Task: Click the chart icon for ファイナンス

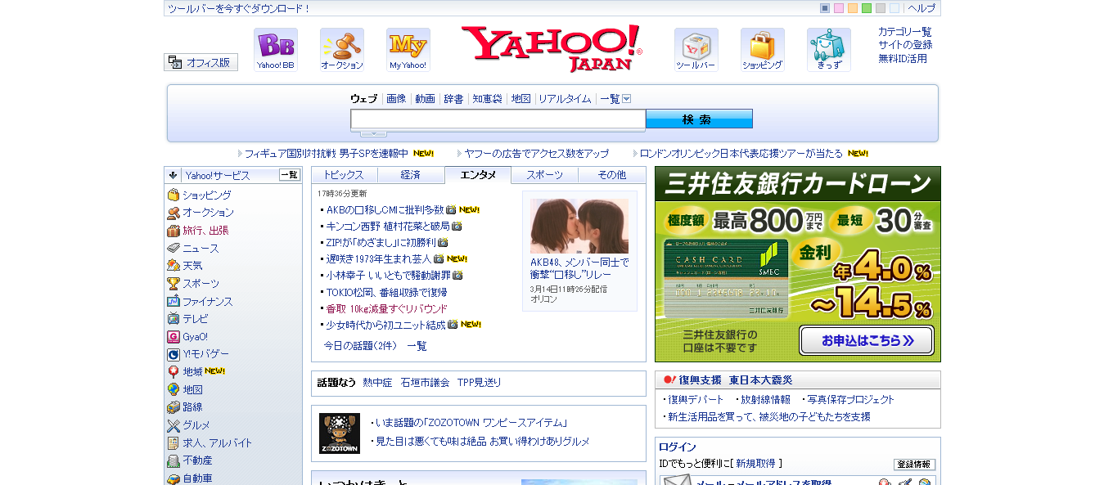Action: (x=173, y=301)
